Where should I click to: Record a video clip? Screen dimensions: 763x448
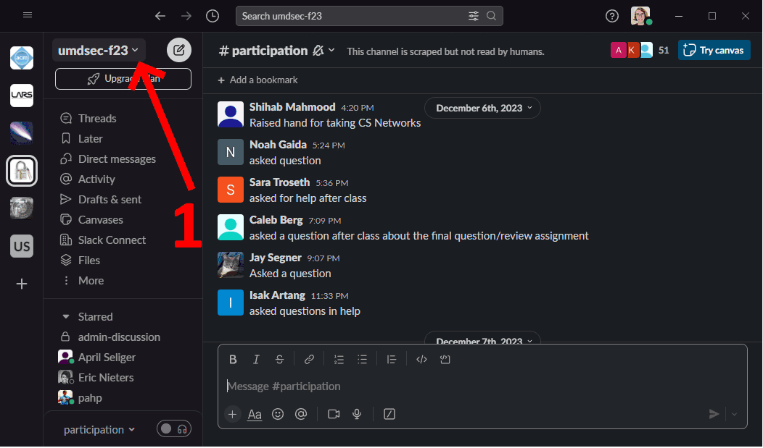(334, 415)
